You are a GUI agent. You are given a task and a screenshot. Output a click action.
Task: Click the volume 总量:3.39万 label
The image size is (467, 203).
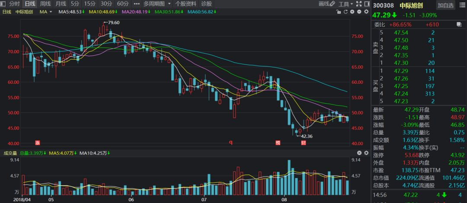click(x=33, y=153)
